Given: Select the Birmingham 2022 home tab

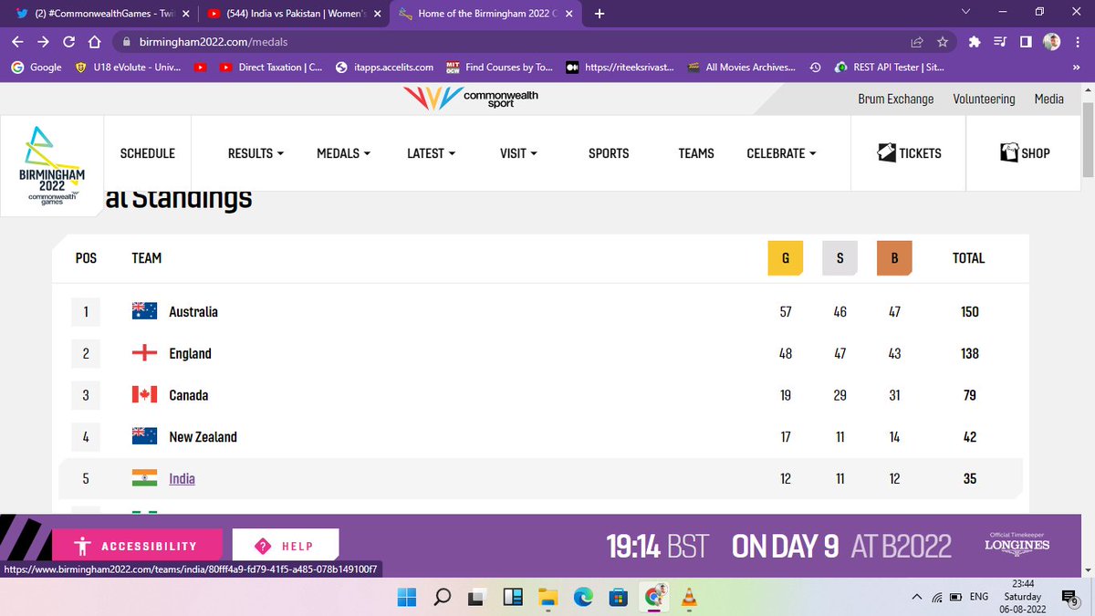Looking at the screenshot, I should pyautogui.click(x=487, y=14).
